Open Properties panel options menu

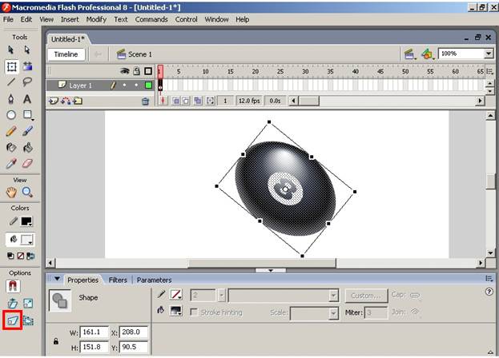click(x=489, y=279)
